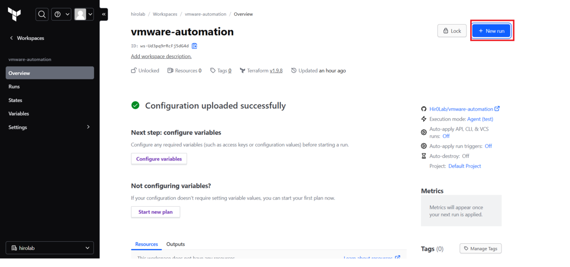The image size is (570, 267).
Task: Click the Auto-destroy hourglass icon
Action: [424, 156]
